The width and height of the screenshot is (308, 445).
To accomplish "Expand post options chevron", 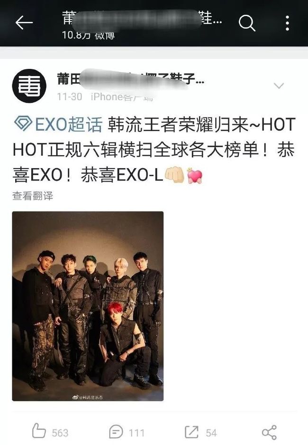I will click(279, 85).
